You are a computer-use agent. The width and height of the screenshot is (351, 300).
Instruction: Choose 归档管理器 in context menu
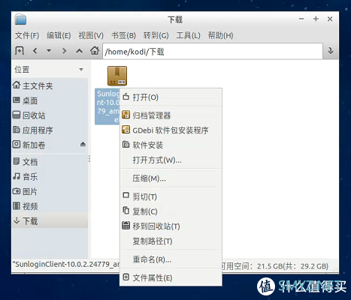171,115
